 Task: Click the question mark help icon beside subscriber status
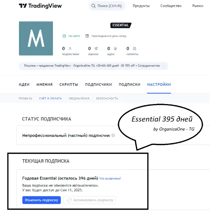pyautogui.click(x=113, y=135)
